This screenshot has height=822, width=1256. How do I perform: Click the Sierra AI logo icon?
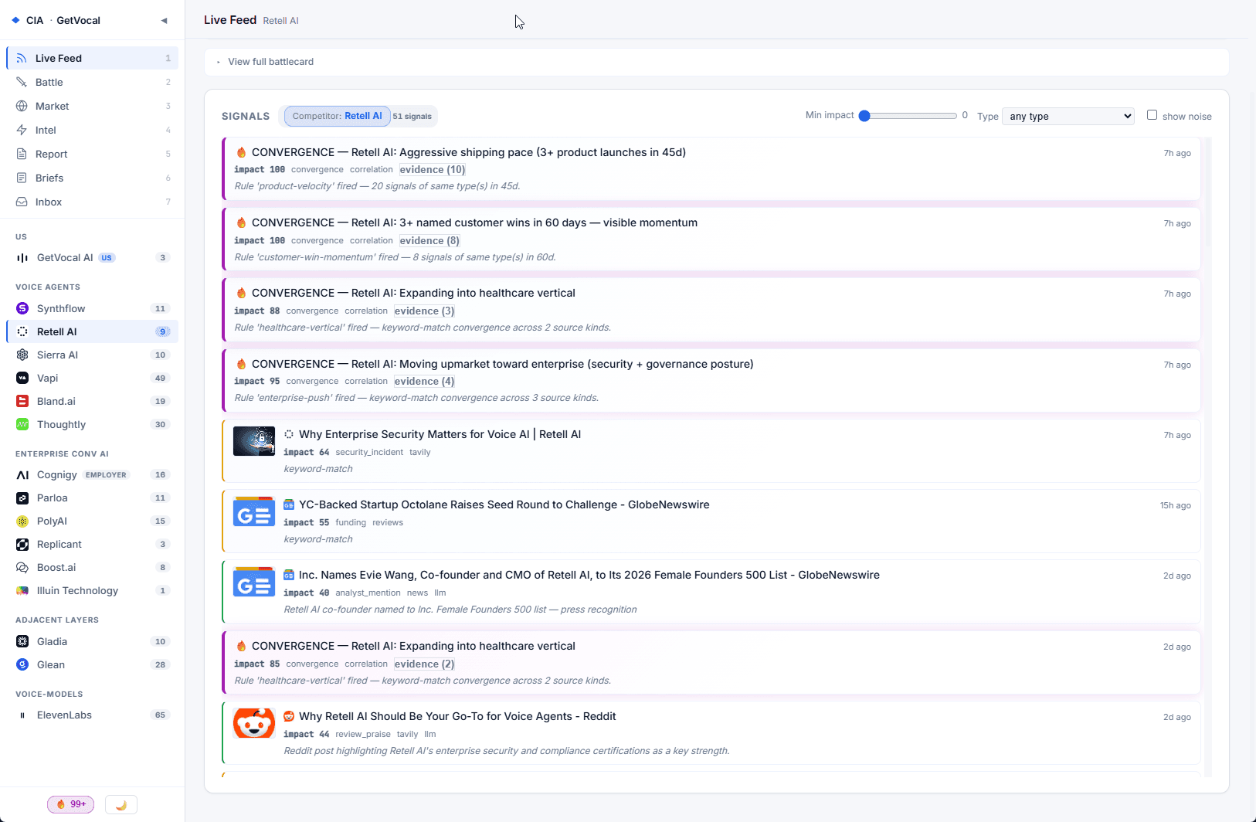pyautogui.click(x=22, y=355)
